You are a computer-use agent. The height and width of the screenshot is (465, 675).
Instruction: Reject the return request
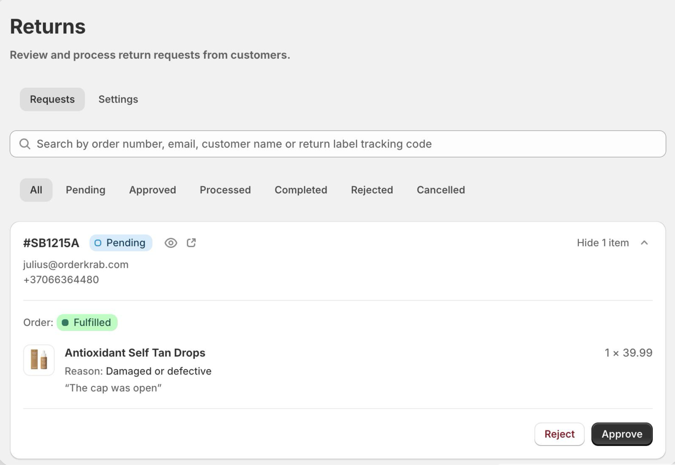(559, 434)
